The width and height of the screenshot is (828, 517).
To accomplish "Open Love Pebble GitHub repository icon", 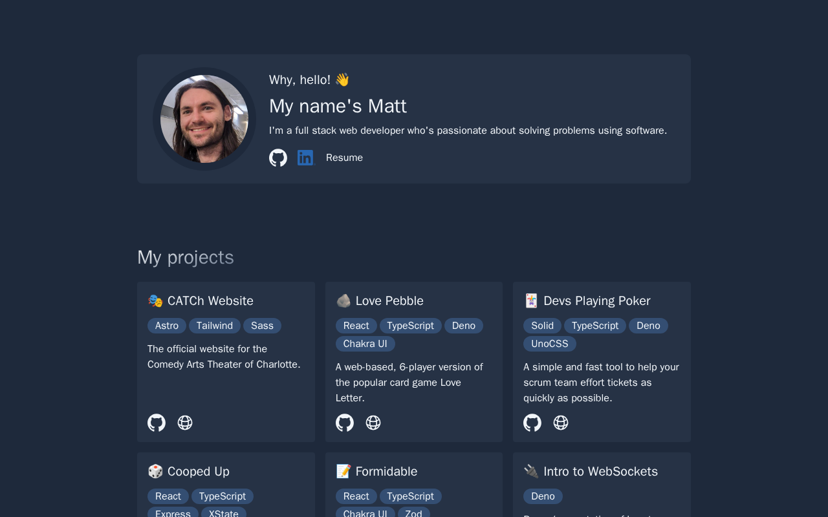I will click(x=345, y=423).
